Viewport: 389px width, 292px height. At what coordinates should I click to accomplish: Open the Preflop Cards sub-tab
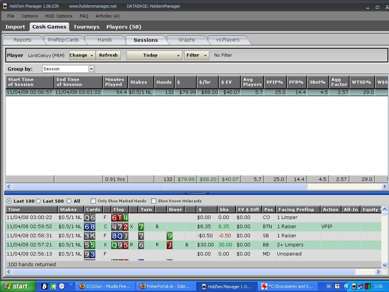coord(63,40)
